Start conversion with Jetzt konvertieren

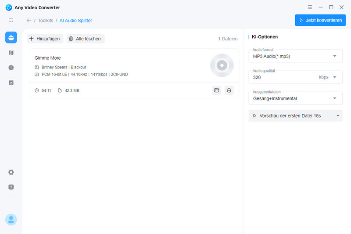320,20
